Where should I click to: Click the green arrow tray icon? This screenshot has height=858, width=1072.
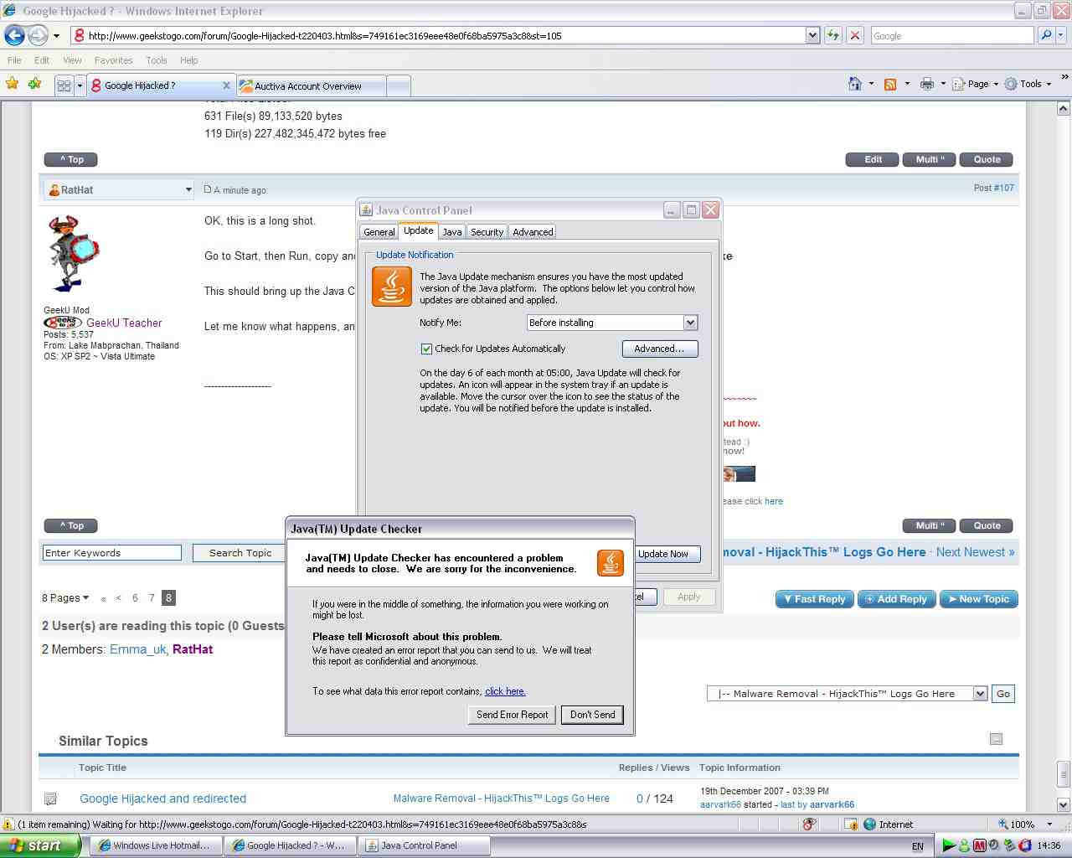point(949,845)
